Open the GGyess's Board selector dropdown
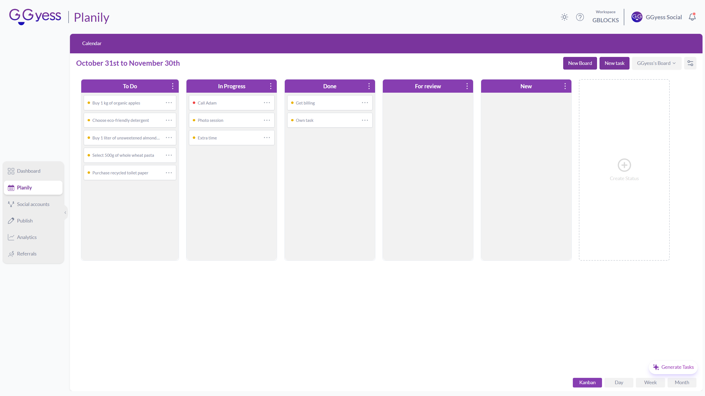 (656, 63)
